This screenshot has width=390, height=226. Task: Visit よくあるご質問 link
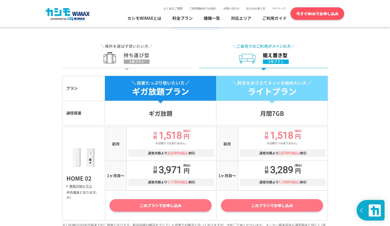[173, 8]
